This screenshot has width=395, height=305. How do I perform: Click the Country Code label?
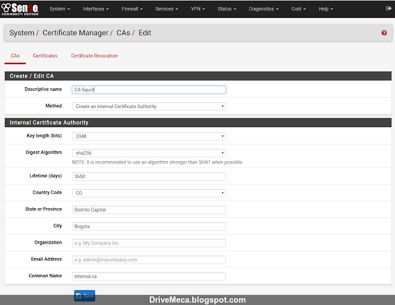(x=47, y=193)
